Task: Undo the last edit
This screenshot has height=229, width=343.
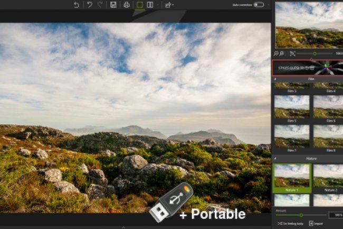Action: pyautogui.click(x=90, y=5)
